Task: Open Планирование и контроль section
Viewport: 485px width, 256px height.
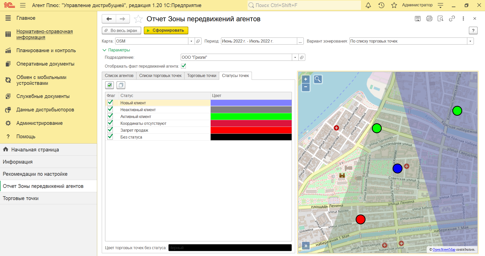Action: click(x=46, y=50)
